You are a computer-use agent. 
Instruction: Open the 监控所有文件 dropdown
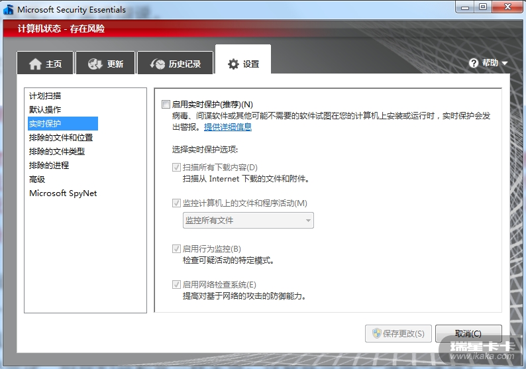click(x=248, y=221)
